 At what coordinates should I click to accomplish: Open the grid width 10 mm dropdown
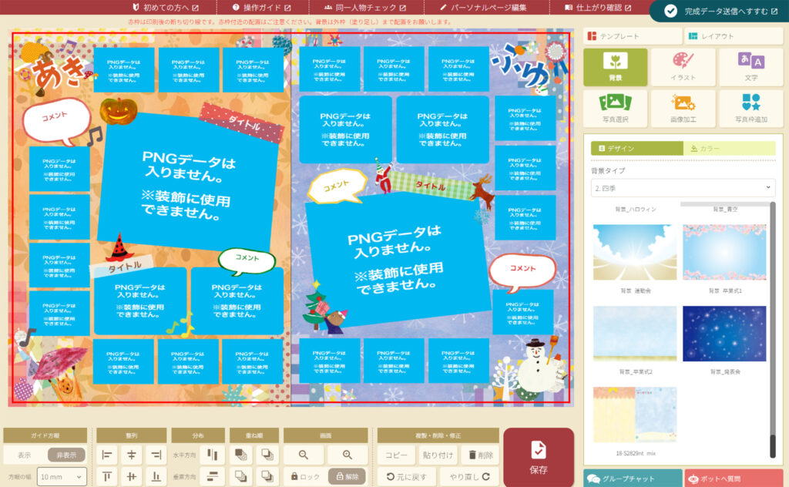point(61,477)
